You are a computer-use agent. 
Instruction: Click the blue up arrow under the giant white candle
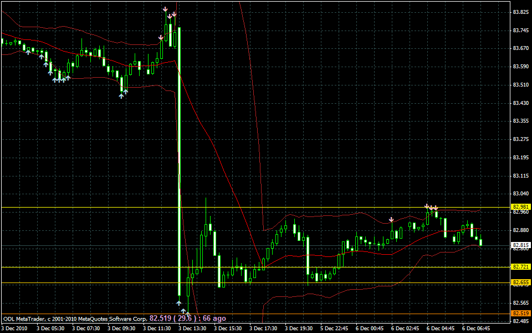(x=178, y=302)
